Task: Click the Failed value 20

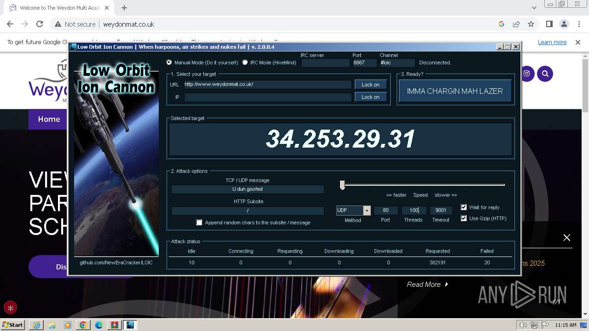Action: pyautogui.click(x=487, y=263)
